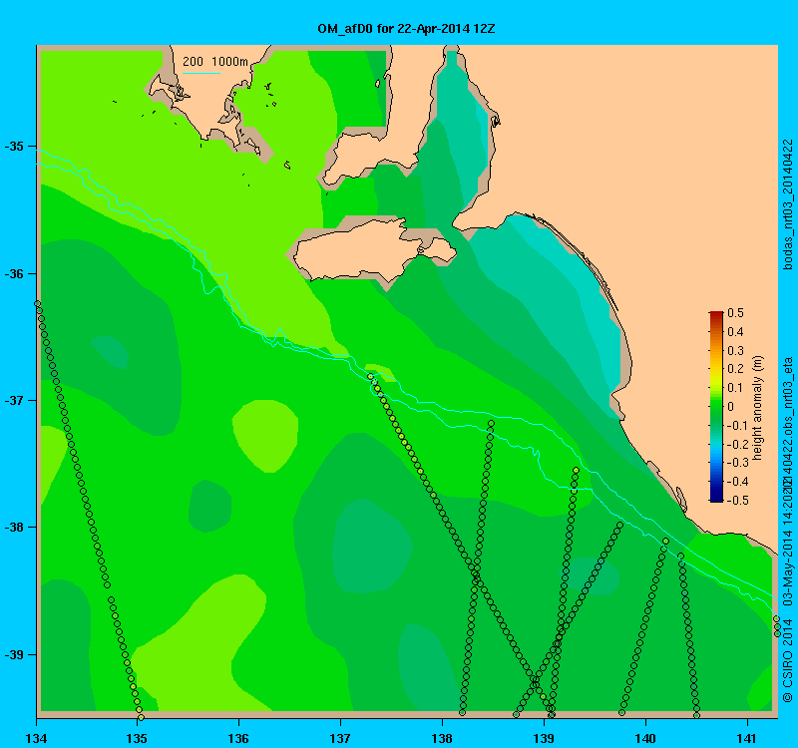798x748 pixels.
Task: Click the 'height anomaly (m)' colorbar label
Action: pyautogui.click(x=758, y=408)
